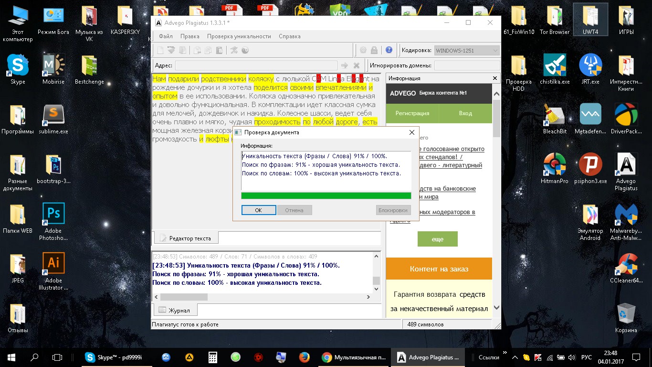Select the Корзина recycle bin icon

click(626, 318)
